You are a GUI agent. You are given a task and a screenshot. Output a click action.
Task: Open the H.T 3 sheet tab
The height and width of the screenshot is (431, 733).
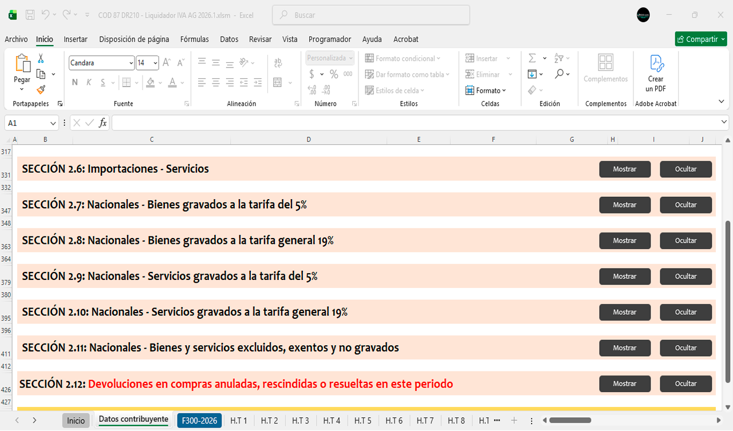[x=300, y=420]
